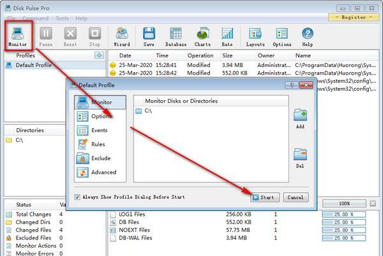
Task: Click the Cancel button
Action: tap(296, 197)
